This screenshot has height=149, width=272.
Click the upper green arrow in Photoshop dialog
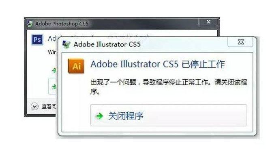(54, 70)
